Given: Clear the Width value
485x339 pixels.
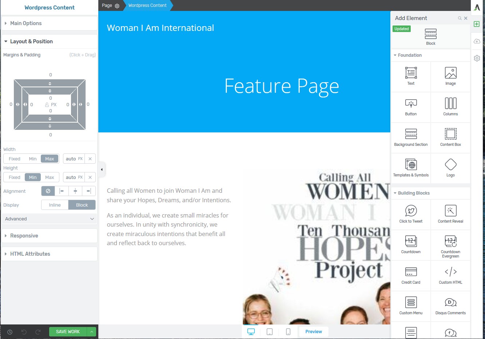Looking at the screenshot, I should pyautogui.click(x=90, y=159).
